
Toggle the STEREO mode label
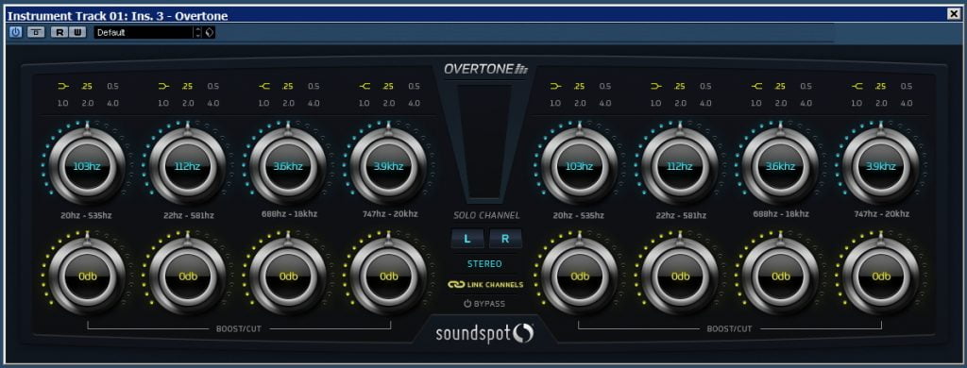click(484, 264)
